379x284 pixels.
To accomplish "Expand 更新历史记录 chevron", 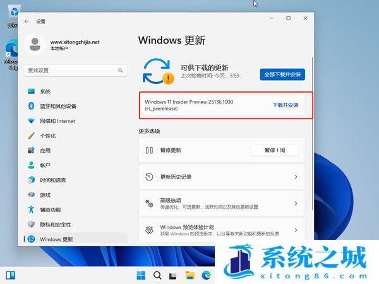I will point(296,177).
